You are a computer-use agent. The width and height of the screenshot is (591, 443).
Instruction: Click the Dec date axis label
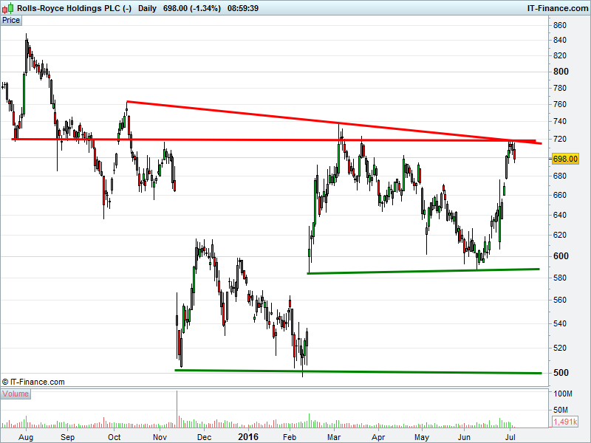[205, 437]
